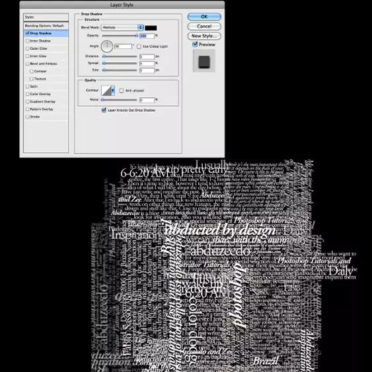Toggle the Preview checkbox

(x=195, y=44)
